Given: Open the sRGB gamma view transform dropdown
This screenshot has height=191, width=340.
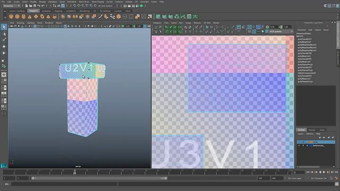Looking at the screenshot, I should pos(281,32).
